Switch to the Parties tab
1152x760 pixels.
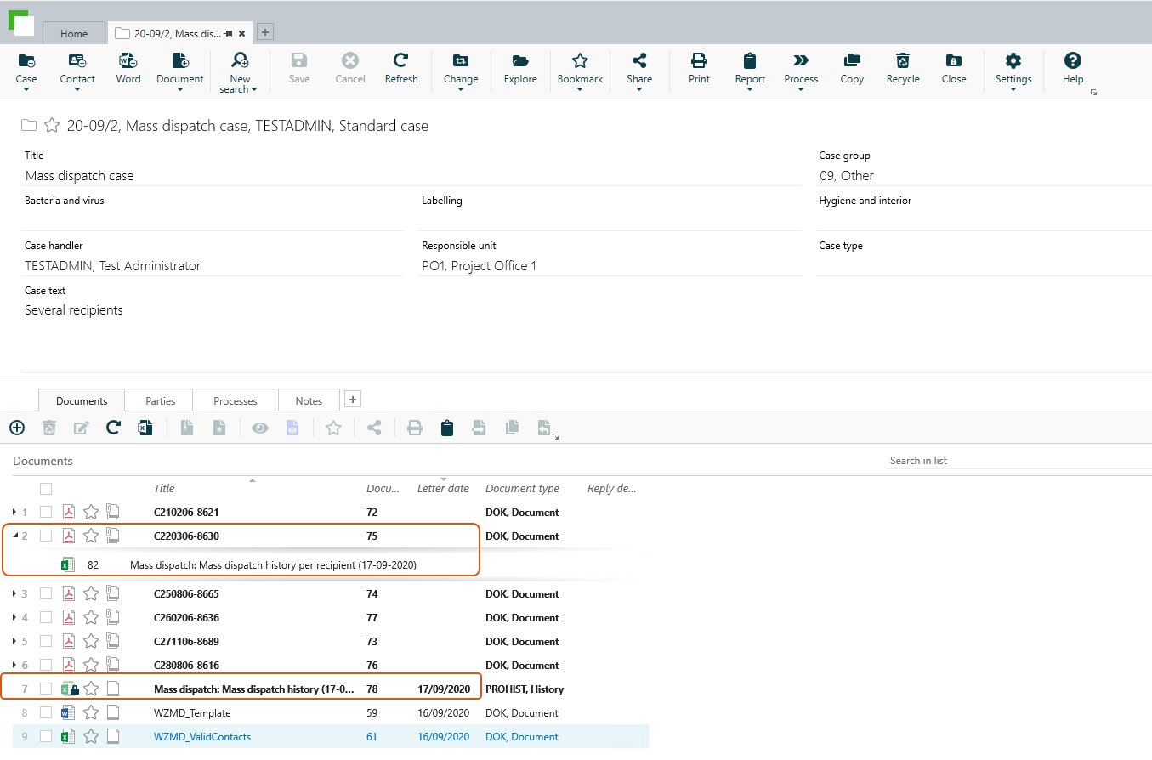click(x=160, y=400)
